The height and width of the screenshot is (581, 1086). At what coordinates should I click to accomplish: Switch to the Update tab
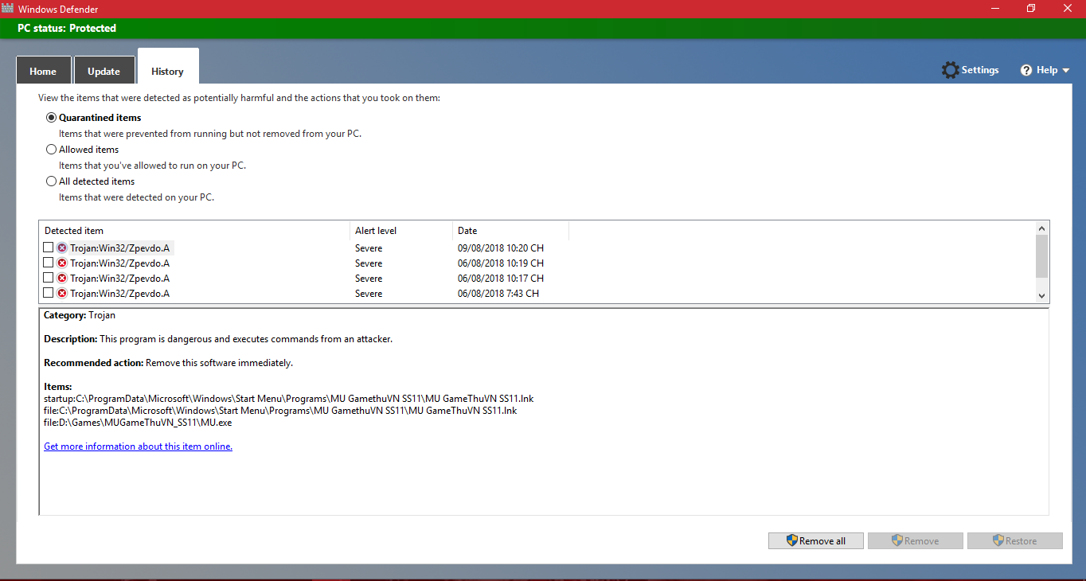[x=104, y=71]
